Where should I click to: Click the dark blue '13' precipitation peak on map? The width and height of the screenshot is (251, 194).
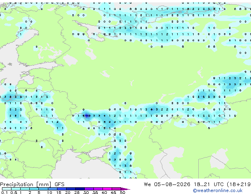[89, 116]
